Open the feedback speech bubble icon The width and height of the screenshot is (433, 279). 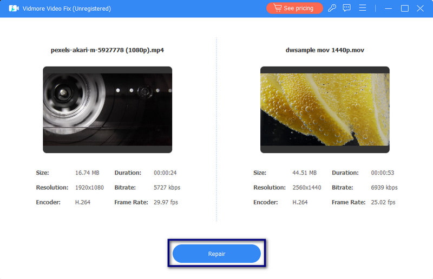pyautogui.click(x=347, y=8)
